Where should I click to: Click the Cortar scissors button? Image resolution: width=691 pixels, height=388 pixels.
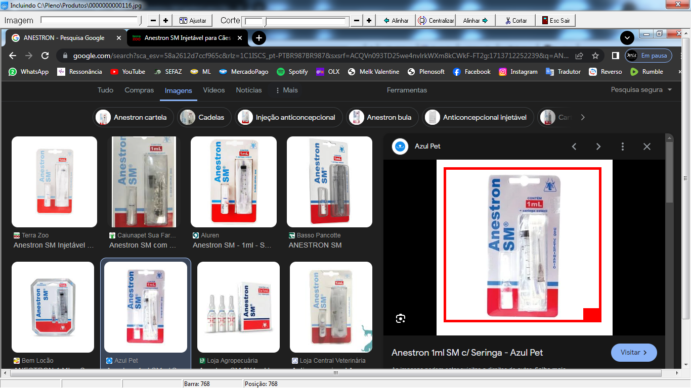coord(516,21)
